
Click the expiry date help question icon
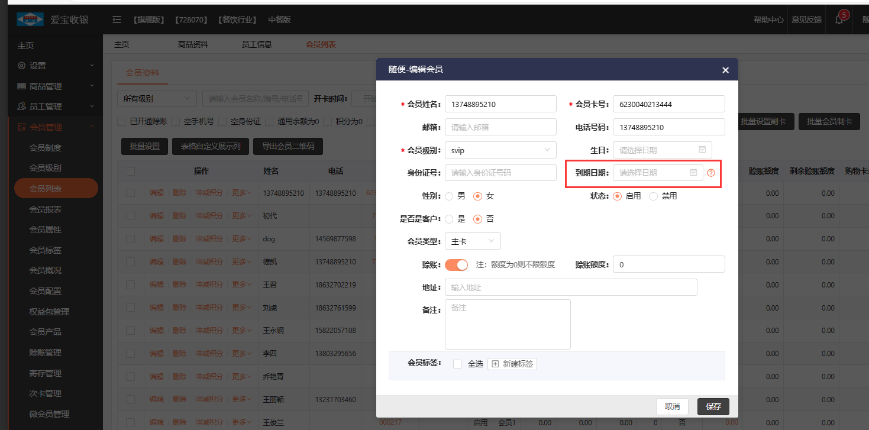[x=711, y=173]
